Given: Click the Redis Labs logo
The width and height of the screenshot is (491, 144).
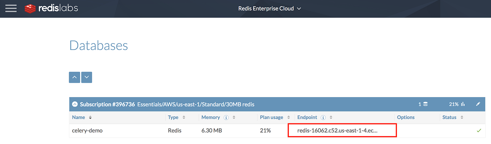Looking at the screenshot, I should [51, 8].
